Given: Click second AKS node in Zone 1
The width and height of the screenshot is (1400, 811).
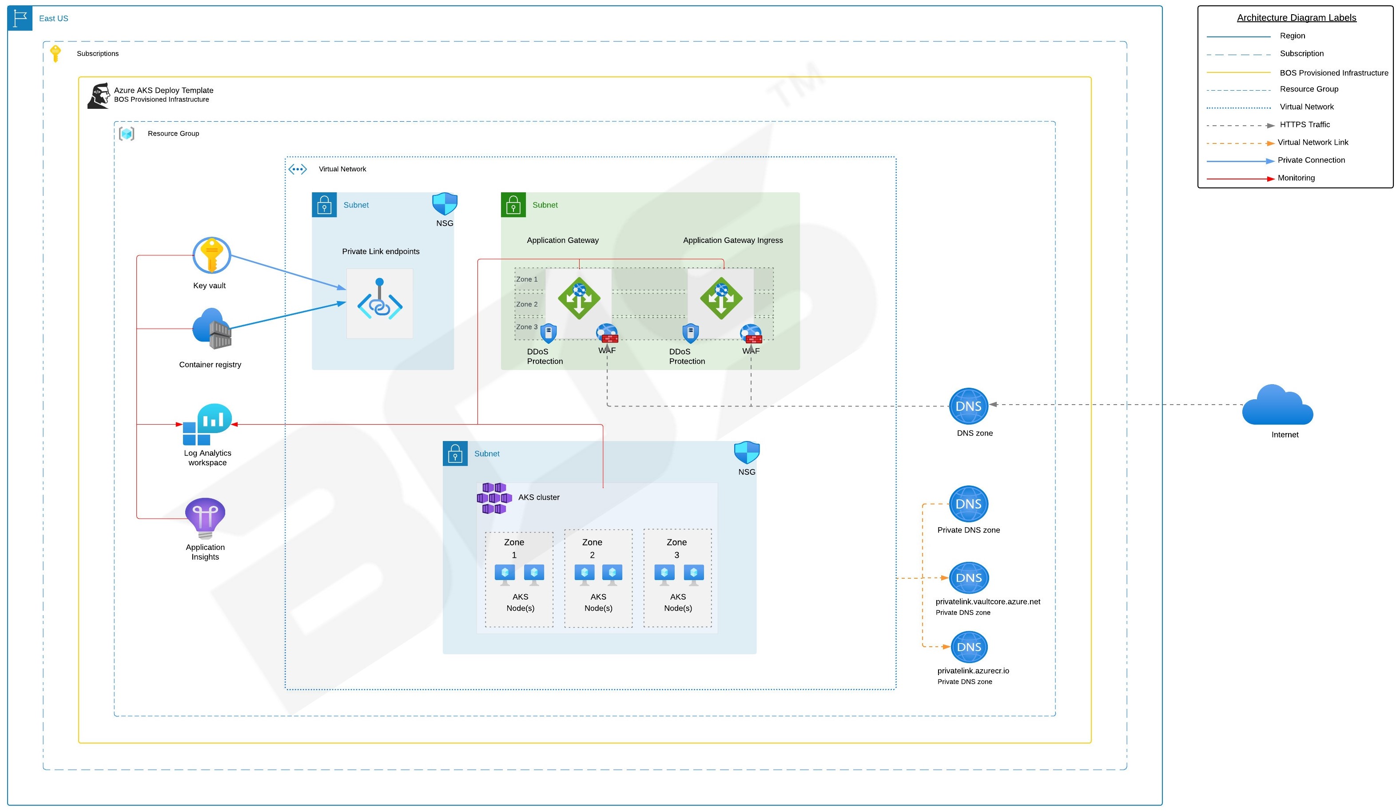Looking at the screenshot, I should (x=534, y=575).
